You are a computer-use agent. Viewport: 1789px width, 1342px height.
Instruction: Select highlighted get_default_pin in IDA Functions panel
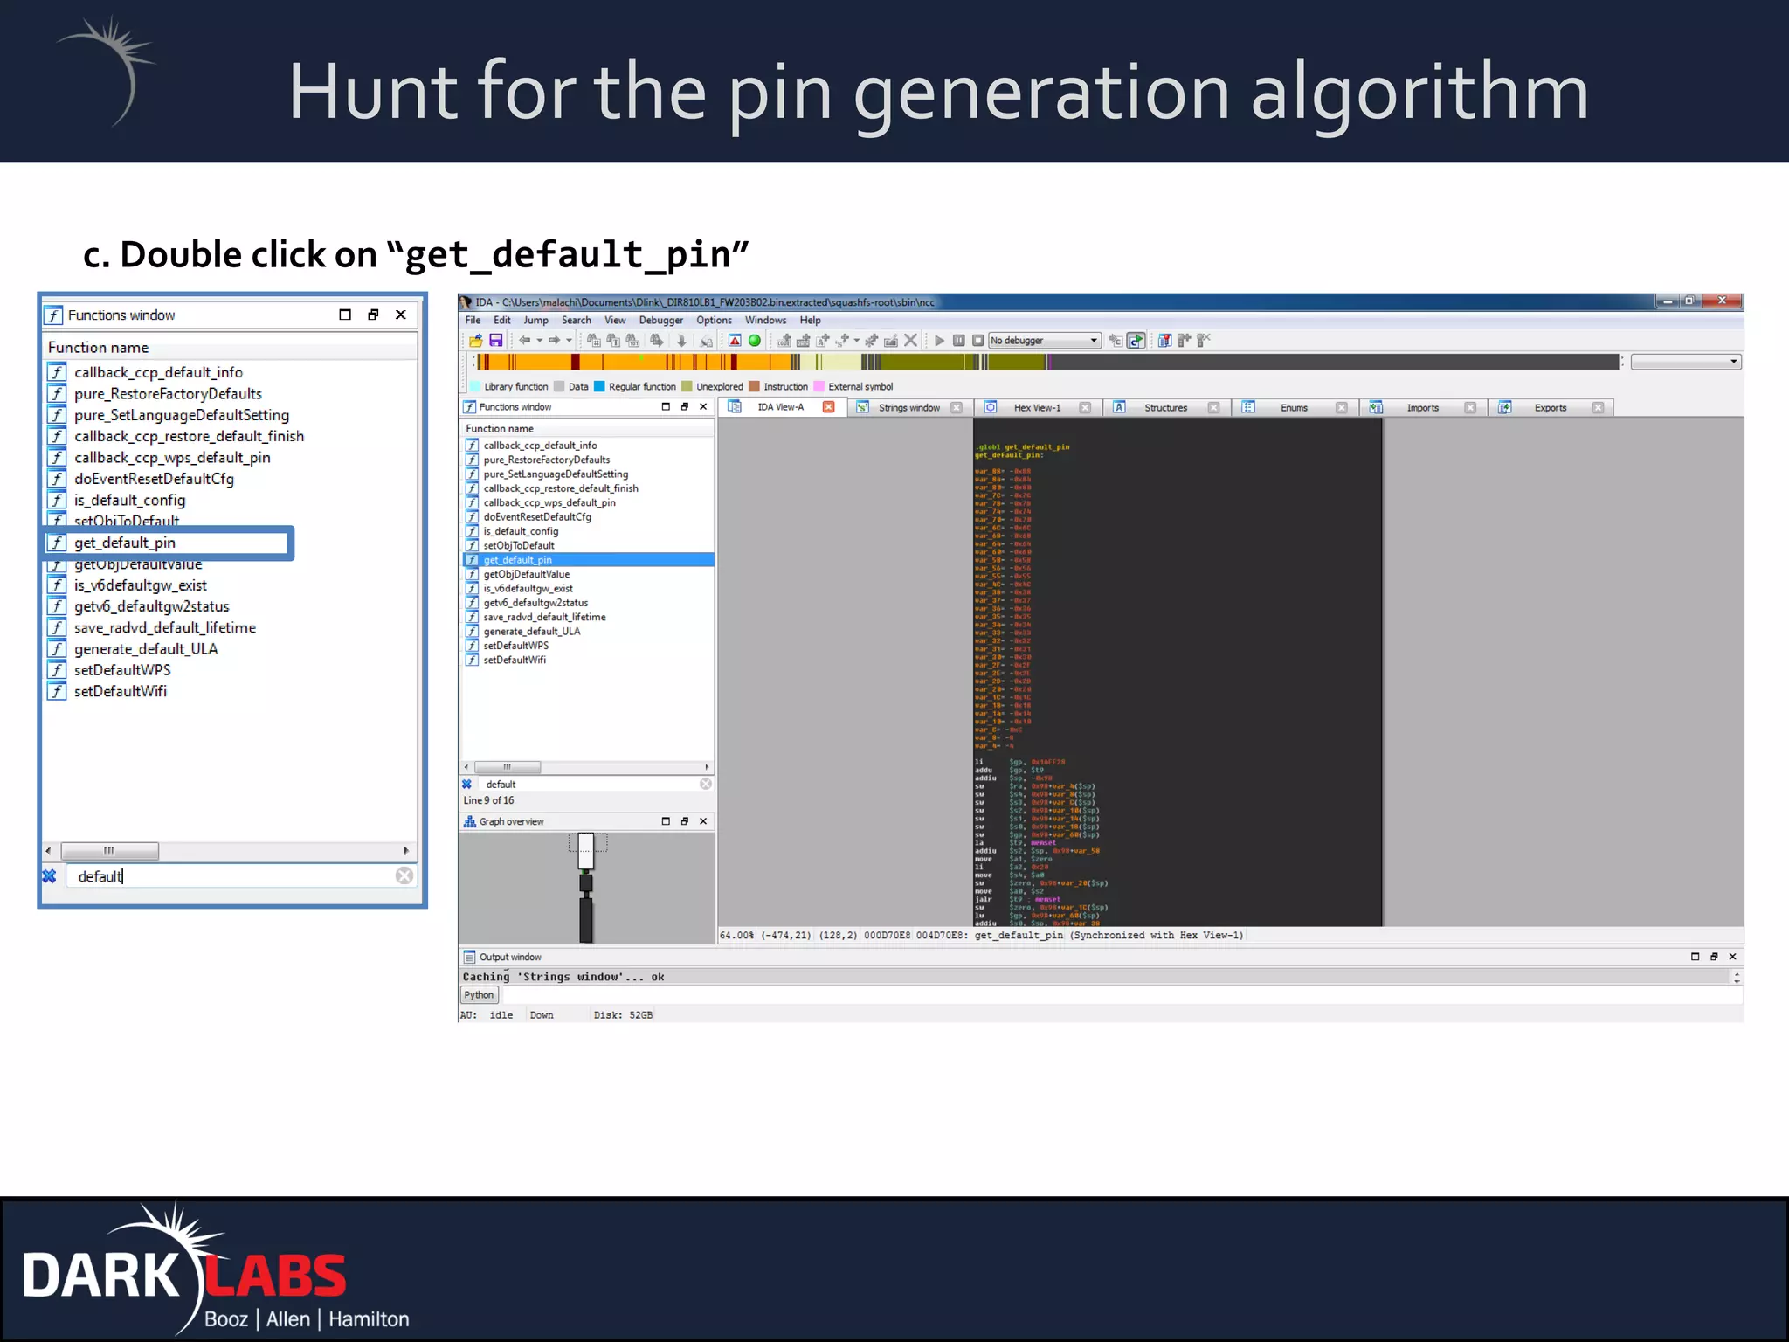click(x=587, y=560)
